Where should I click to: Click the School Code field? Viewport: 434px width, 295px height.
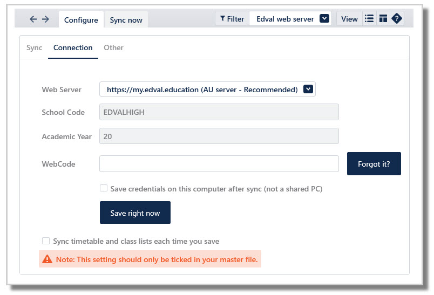219,112
